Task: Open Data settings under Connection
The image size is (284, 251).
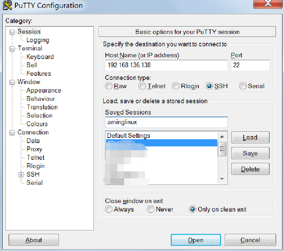Action: pos(33,141)
